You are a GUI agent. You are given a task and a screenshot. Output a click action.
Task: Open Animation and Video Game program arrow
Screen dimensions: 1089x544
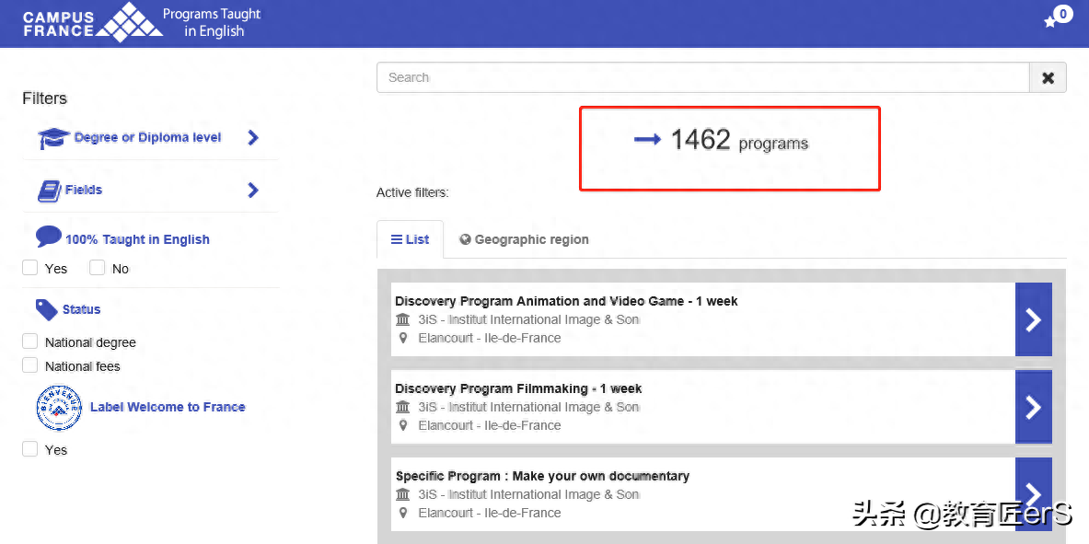[1033, 319]
